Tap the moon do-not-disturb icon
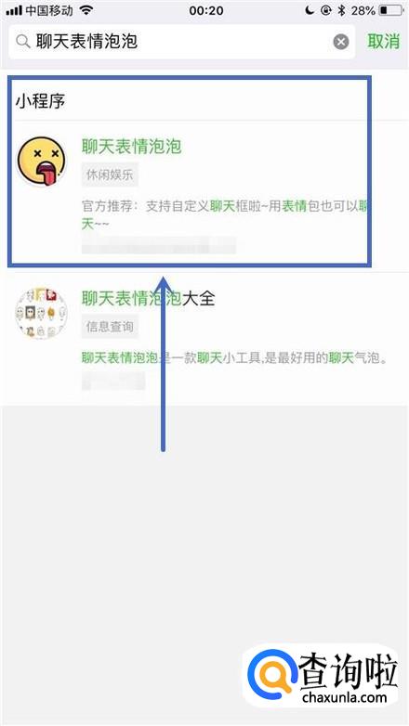 coord(310,10)
